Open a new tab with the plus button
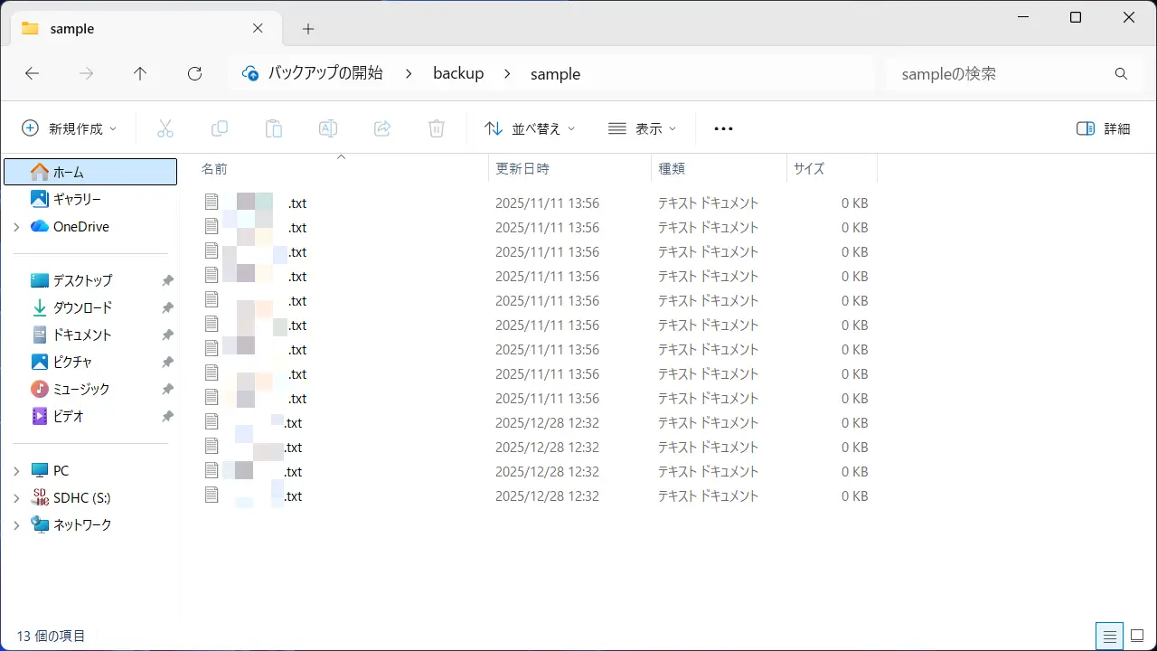Viewport: 1157px width, 651px height. tap(308, 29)
